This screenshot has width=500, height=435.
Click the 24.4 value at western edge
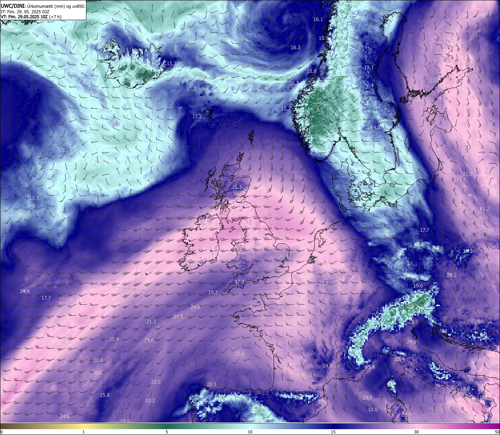[x=25, y=291]
